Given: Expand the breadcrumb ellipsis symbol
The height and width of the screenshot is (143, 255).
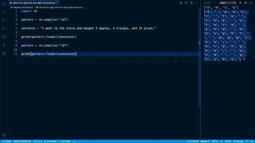Looking at the screenshot, I should (x=85, y=7).
